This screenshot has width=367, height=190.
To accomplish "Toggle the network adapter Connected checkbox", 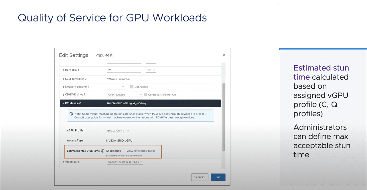I will click(x=132, y=87).
